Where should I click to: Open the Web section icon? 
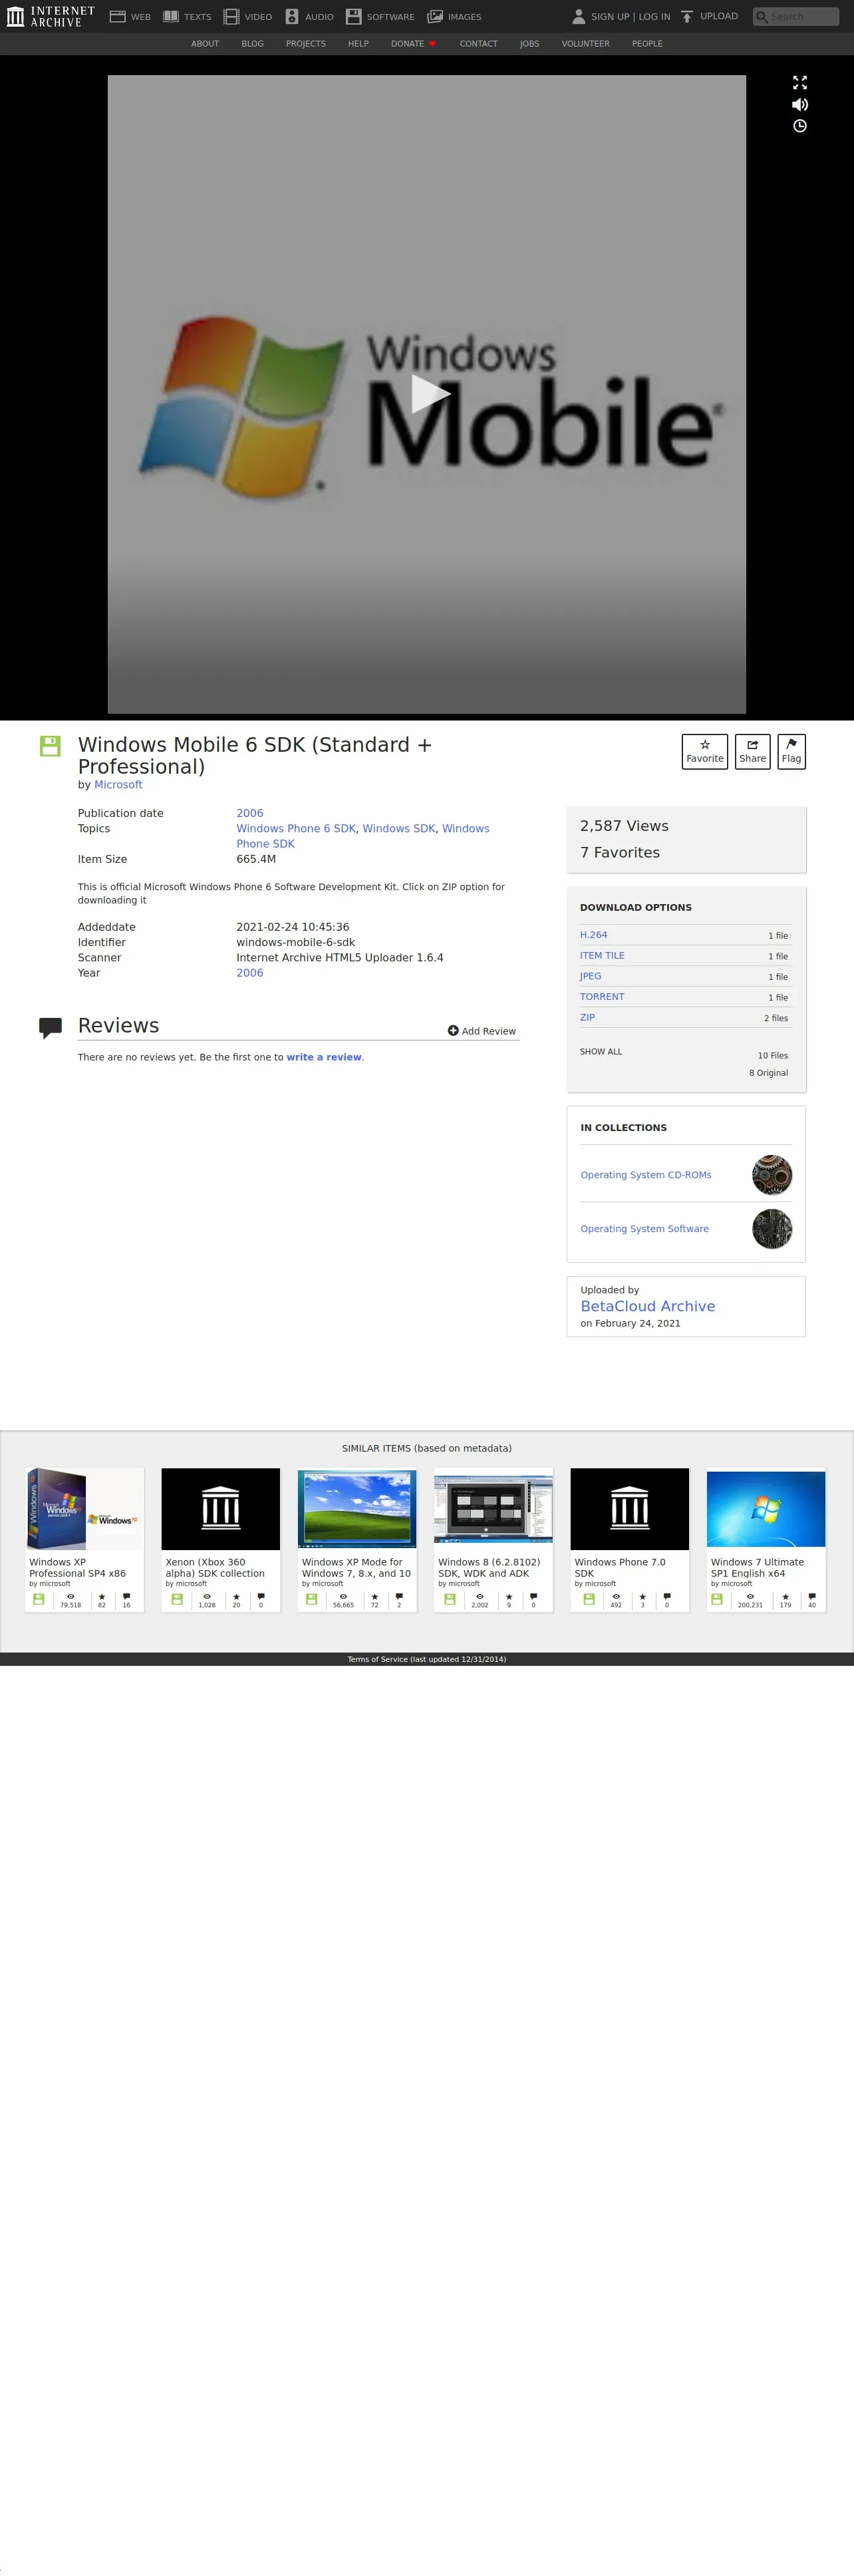click(117, 16)
